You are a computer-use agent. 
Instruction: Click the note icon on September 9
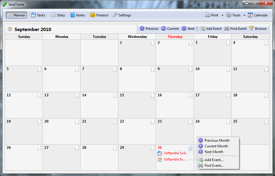click(x=191, y=69)
